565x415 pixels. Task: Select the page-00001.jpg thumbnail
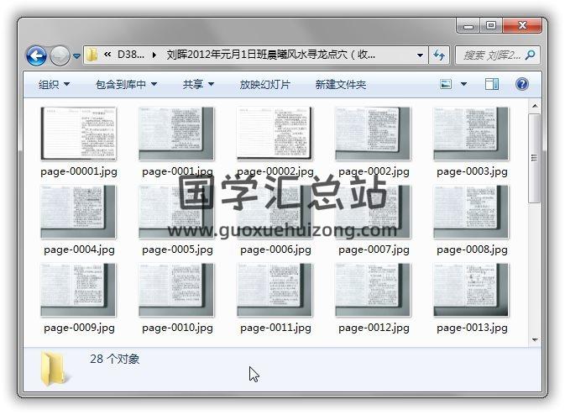pyautogui.click(x=78, y=134)
